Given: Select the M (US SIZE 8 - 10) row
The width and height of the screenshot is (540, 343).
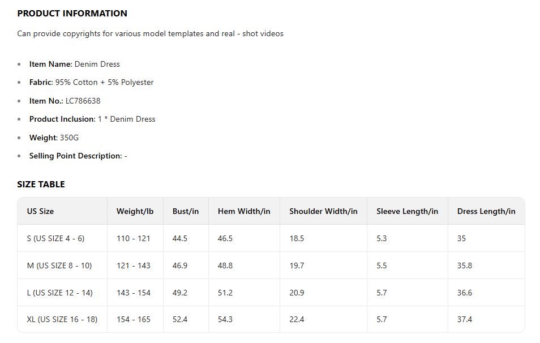Looking at the screenshot, I should click(x=59, y=265).
